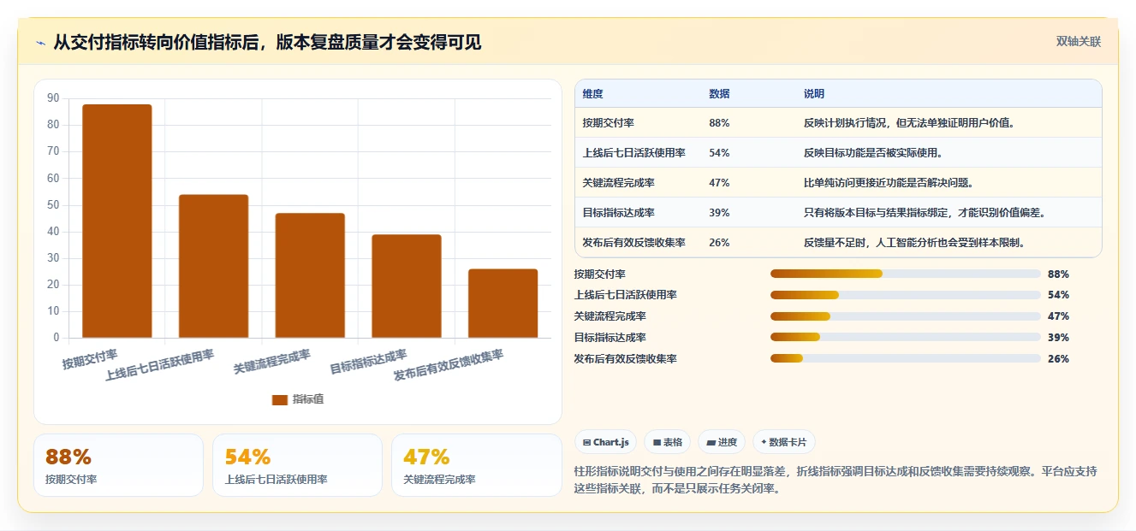This screenshot has width=1136, height=531.
Task: Click the footer paragraph starting 柱形指标说明
Action: pyautogui.click(x=836, y=480)
